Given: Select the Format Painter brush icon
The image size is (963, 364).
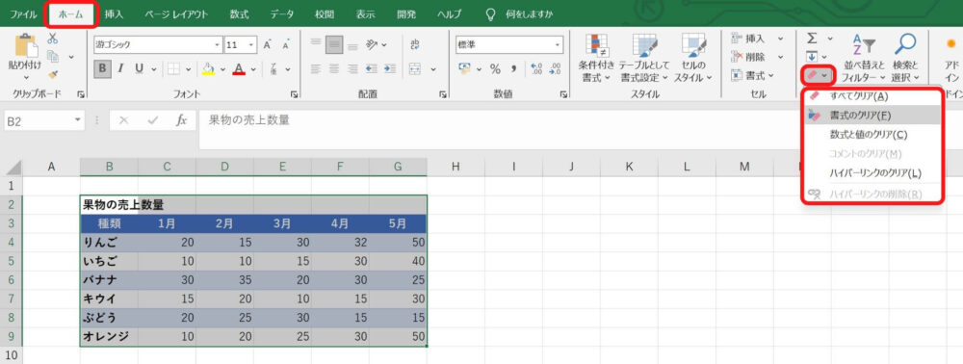Looking at the screenshot, I should click(x=53, y=74).
